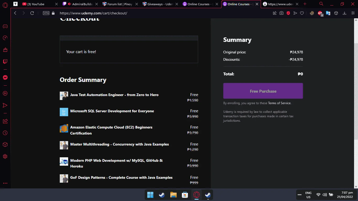Viewport: 358px width, 201px height.
Task: Click the Opera GX taskbar icon
Action: coord(197,195)
